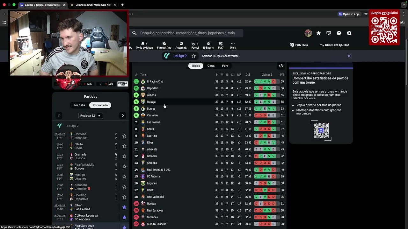Open Chrome tab list chevron
408x229 pixels.
(404, 5)
